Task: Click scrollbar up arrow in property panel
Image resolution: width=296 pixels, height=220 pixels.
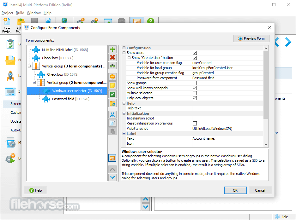Action: pos(266,48)
